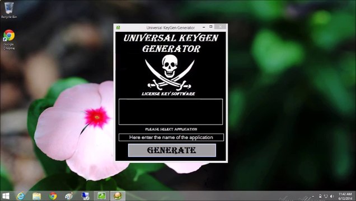This screenshot has width=356, height=201.
Task: Open the network tray icon
Action: [326, 196]
